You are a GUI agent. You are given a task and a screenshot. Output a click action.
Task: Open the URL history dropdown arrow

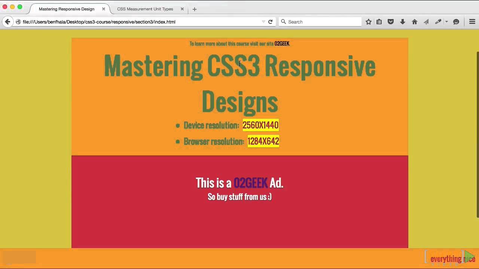click(x=263, y=22)
